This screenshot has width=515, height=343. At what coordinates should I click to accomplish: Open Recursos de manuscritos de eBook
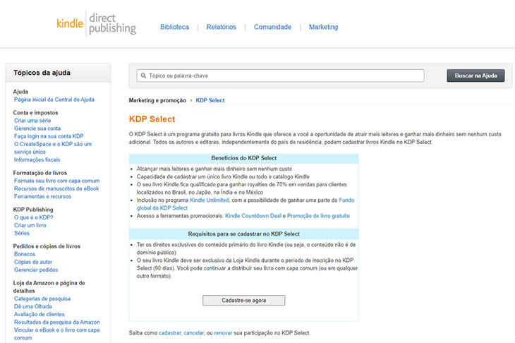pyautogui.click(x=56, y=188)
